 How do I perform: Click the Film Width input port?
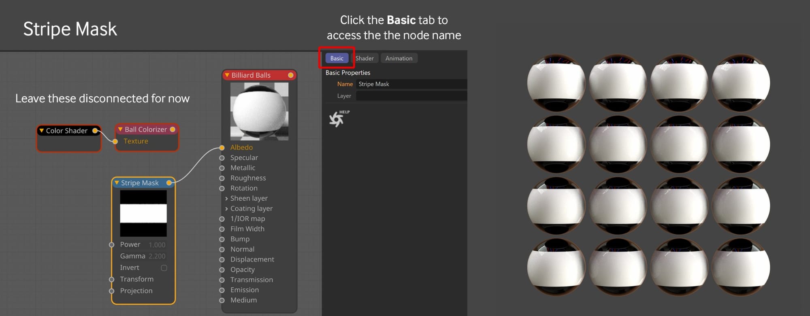222,229
